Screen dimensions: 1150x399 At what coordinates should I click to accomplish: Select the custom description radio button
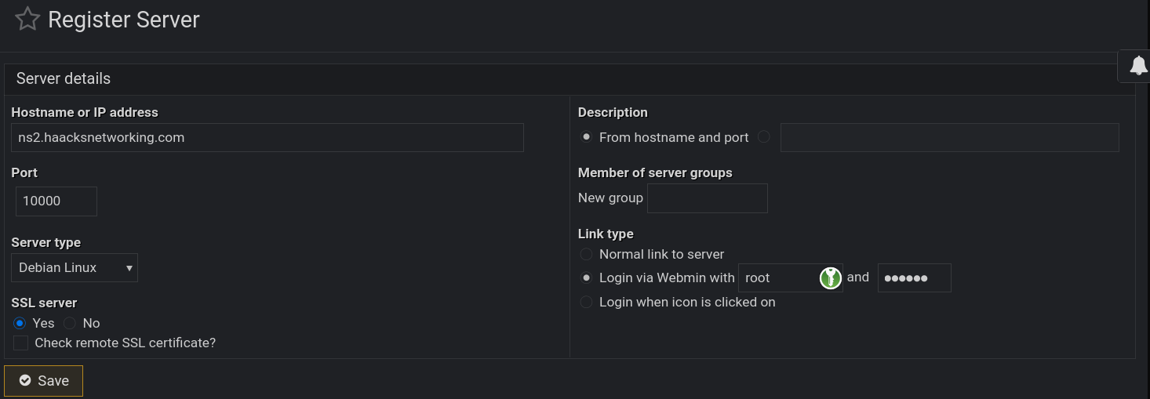click(764, 137)
